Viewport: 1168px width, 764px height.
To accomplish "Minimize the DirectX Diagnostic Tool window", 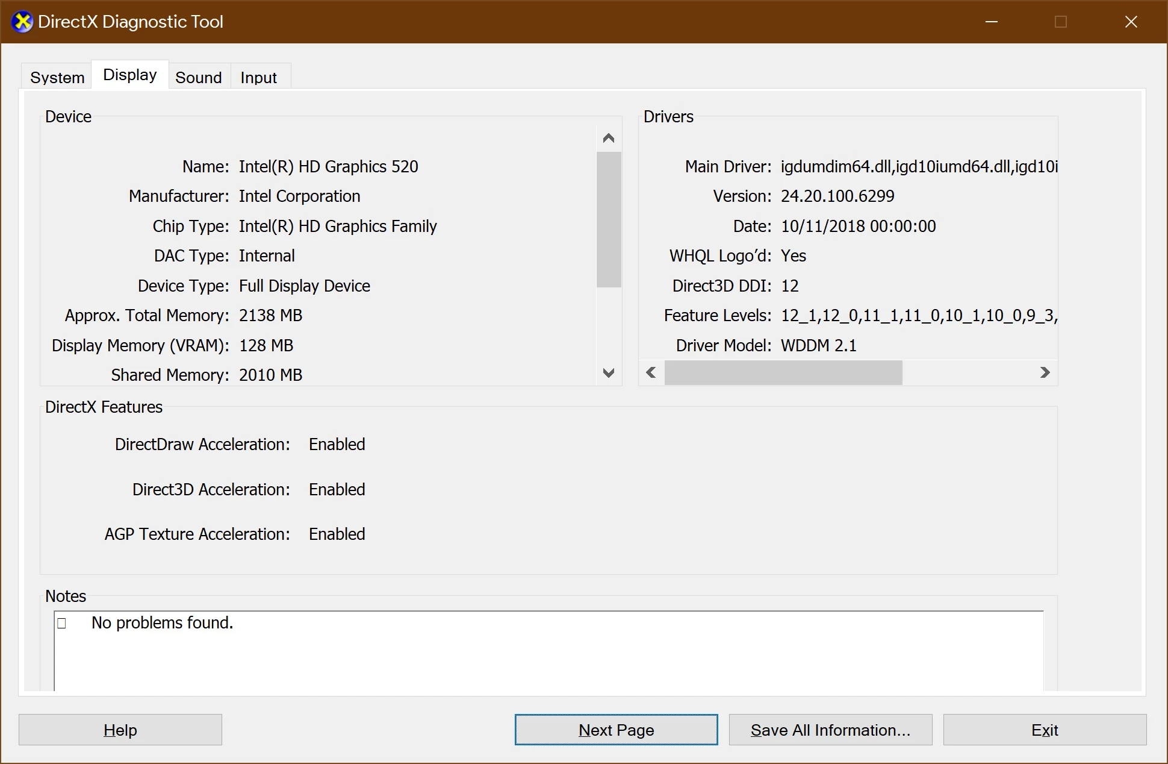I will click(x=992, y=22).
